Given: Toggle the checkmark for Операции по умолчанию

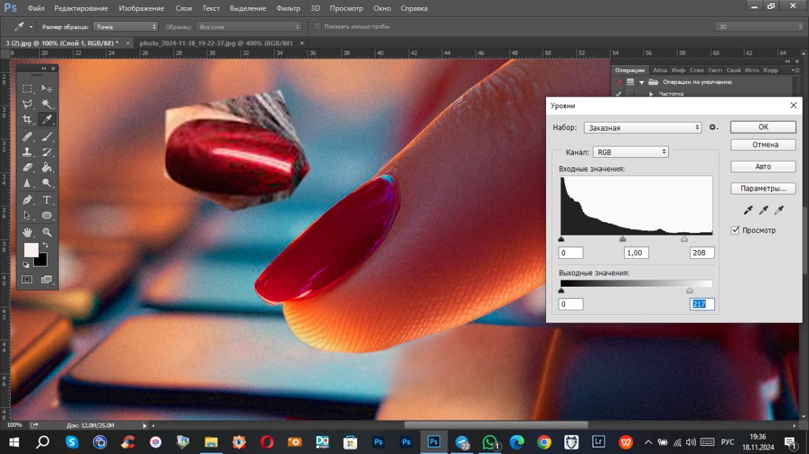Looking at the screenshot, I should pyautogui.click(x=619, y=82).
